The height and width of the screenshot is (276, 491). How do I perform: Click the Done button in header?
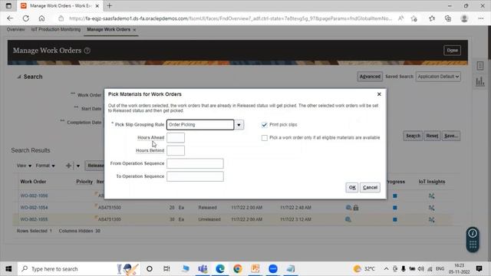452,51
